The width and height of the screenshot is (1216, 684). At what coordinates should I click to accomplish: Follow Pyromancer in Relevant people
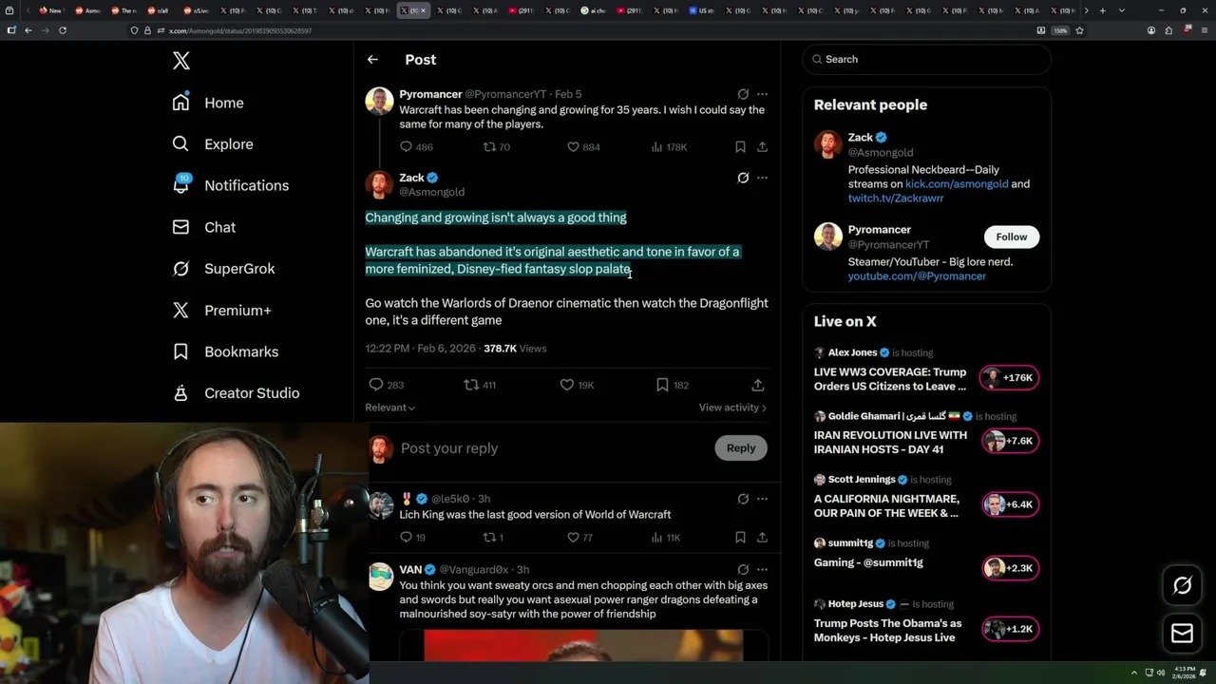(x=1012, y=237)
